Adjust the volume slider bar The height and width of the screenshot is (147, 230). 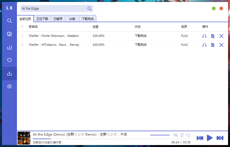[160, 135]
